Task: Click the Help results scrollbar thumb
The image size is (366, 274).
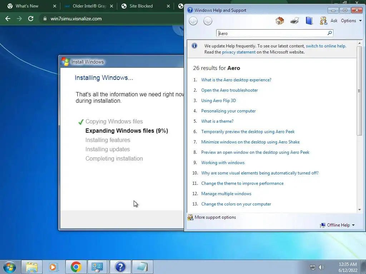Action: [x=360, y=91]
